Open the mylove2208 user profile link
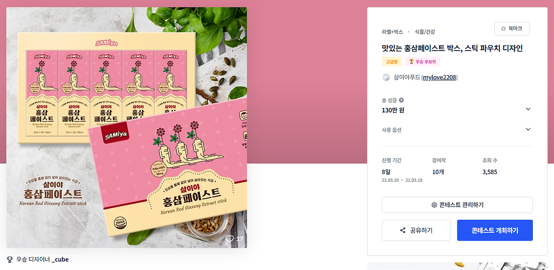The image size is (554, 270). tap(439, 77)
